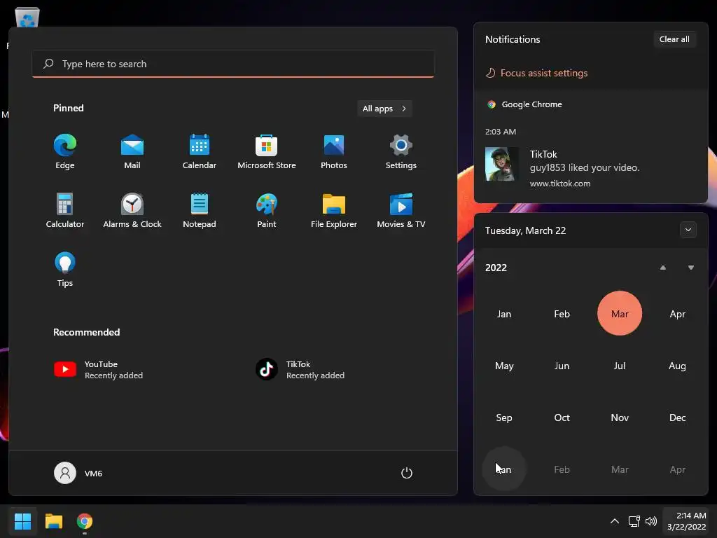Select Jun in the calendar
The height and width of the screenshot is (538, 717).
(562, 366)
